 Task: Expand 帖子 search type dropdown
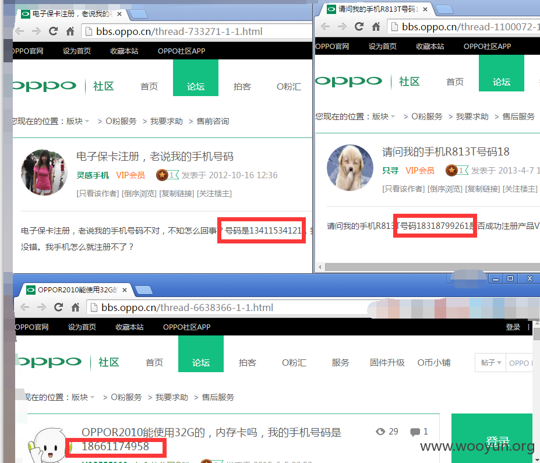[x=490, y=362]
